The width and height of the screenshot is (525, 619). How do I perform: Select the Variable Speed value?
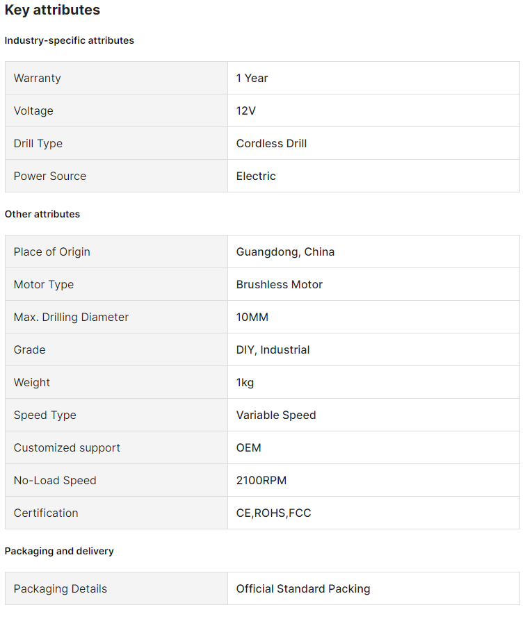[276, 415]
